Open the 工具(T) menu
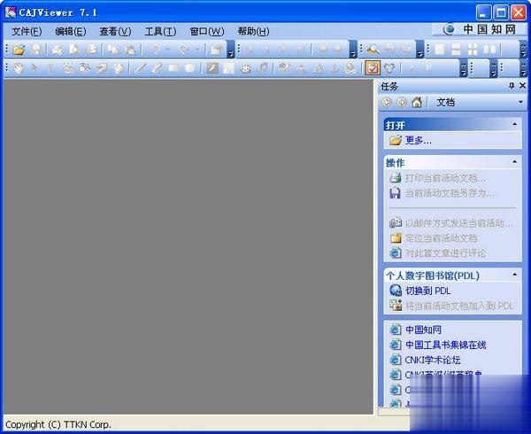This screenshot has height=434, width=531. (x=160, y=32)
